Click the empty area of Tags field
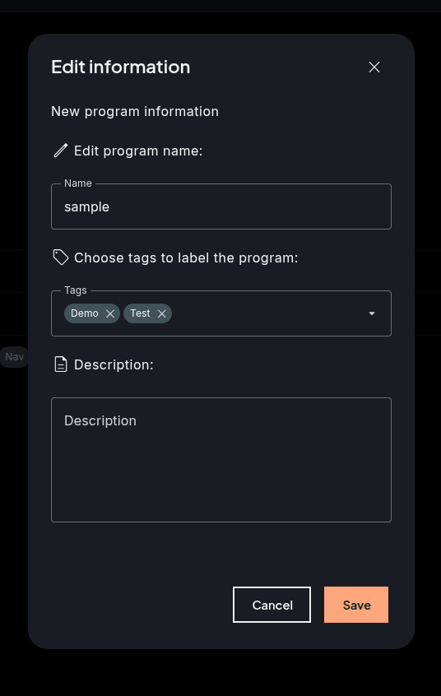Image resolution: width=441 pixels, height=696 pixels. click(267, 313)
